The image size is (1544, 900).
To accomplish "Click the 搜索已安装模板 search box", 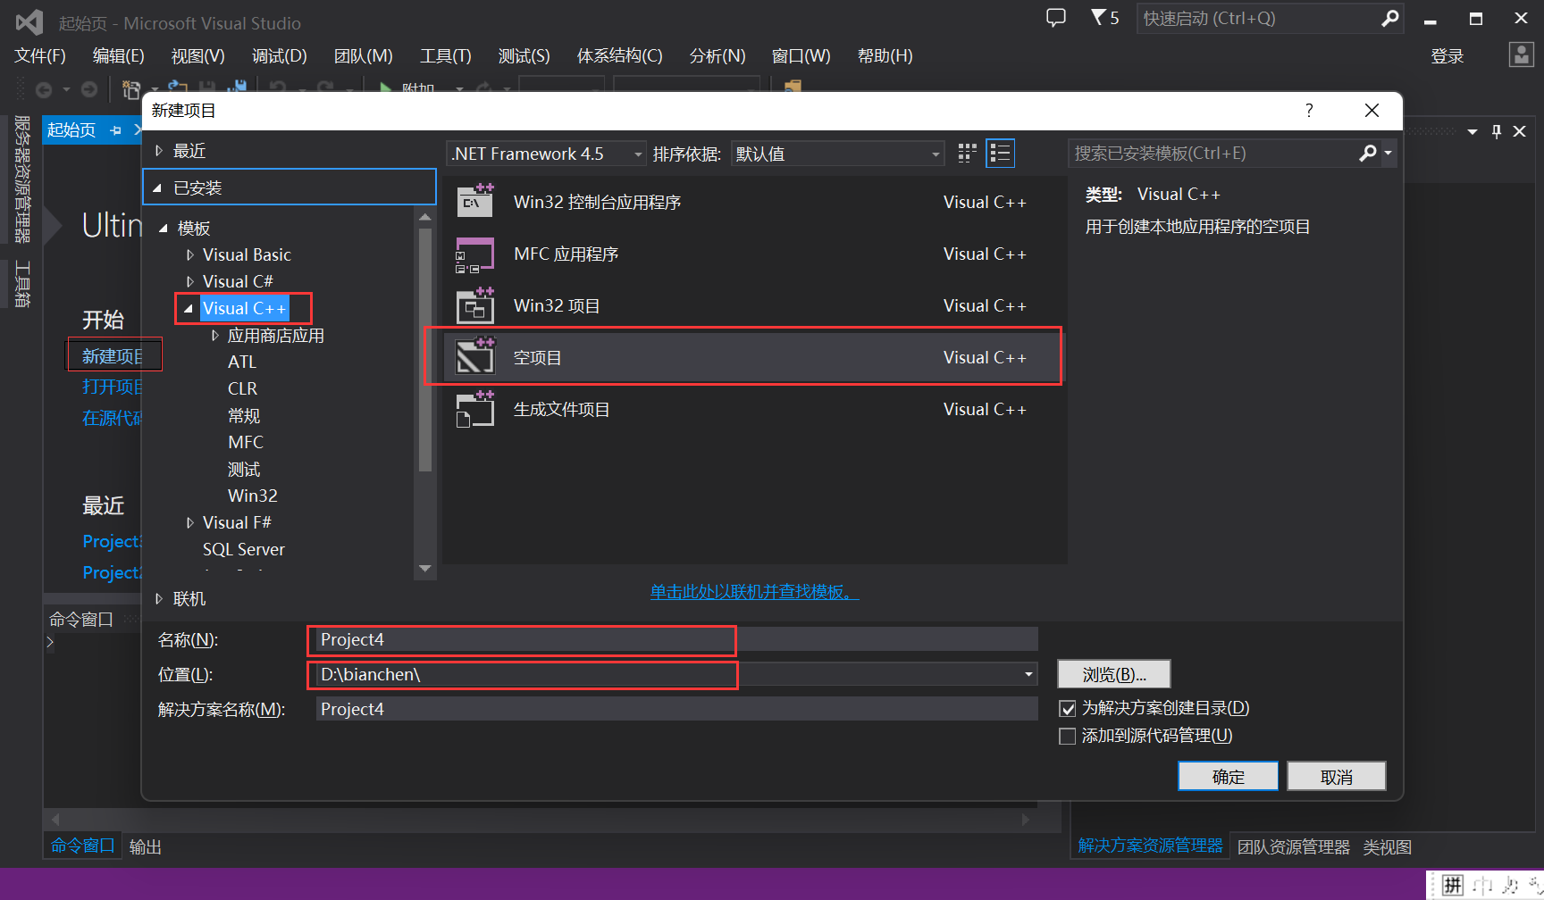I will 1213,154.
